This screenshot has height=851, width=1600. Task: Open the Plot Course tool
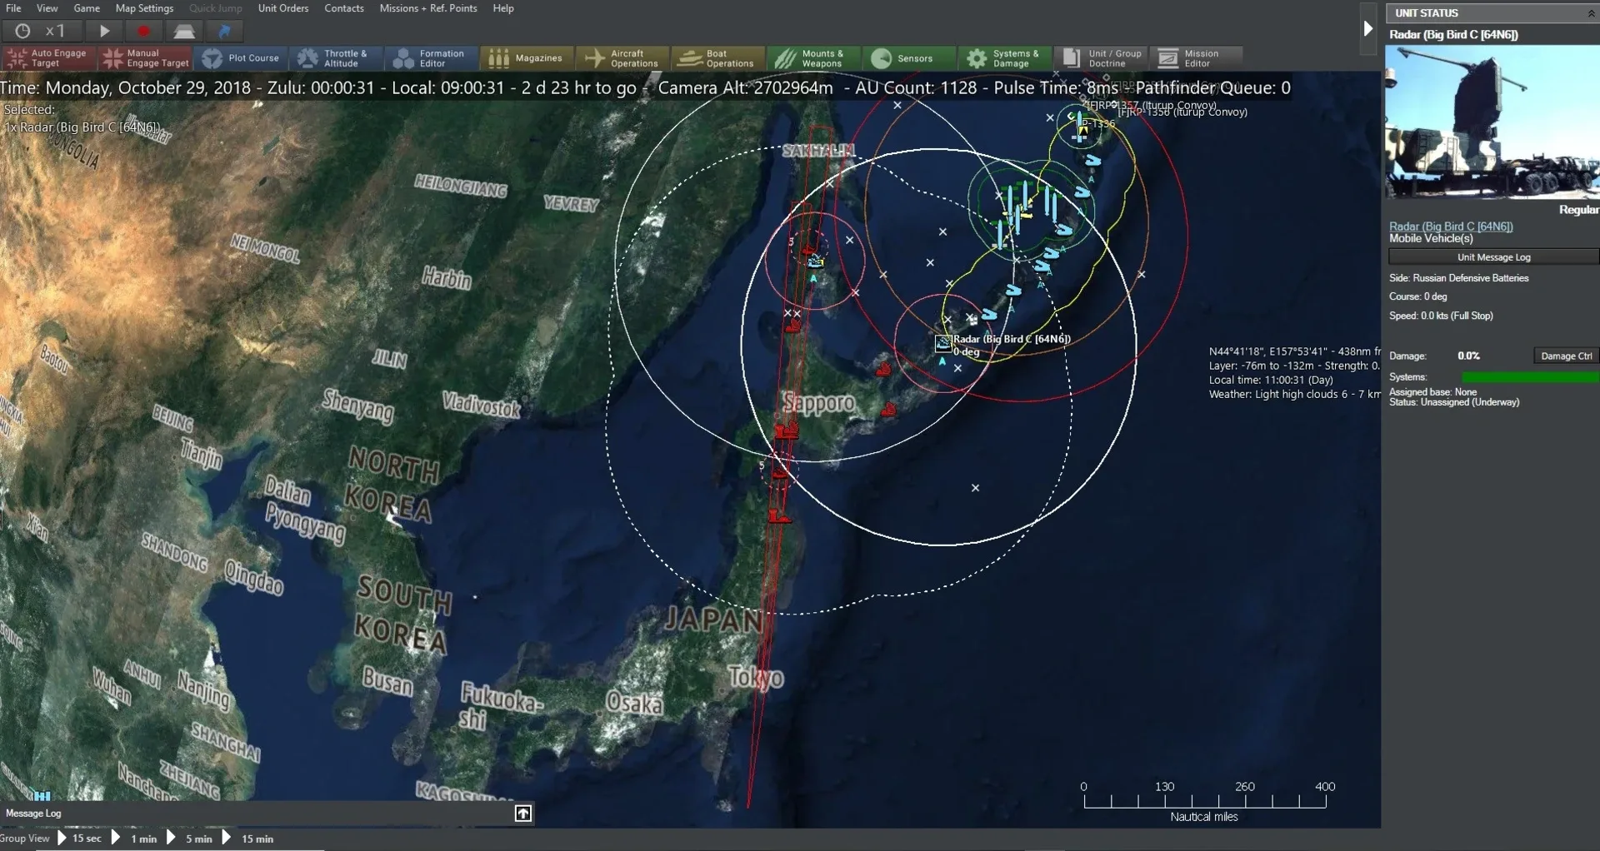[241, 57]
